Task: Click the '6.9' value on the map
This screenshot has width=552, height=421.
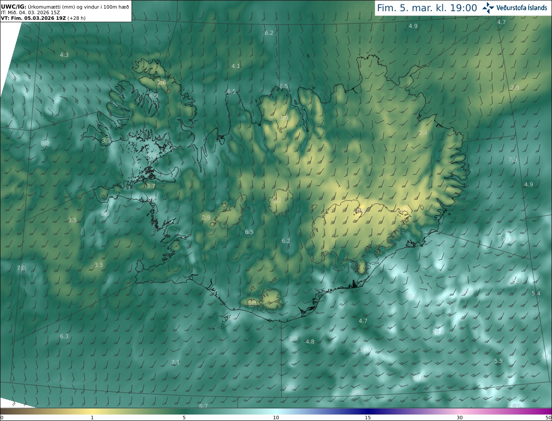Action: tap(154, 96)
